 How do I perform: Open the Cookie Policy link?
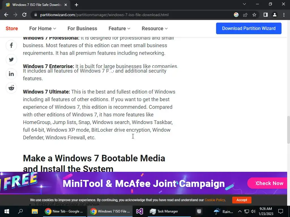tap(215, 200)
